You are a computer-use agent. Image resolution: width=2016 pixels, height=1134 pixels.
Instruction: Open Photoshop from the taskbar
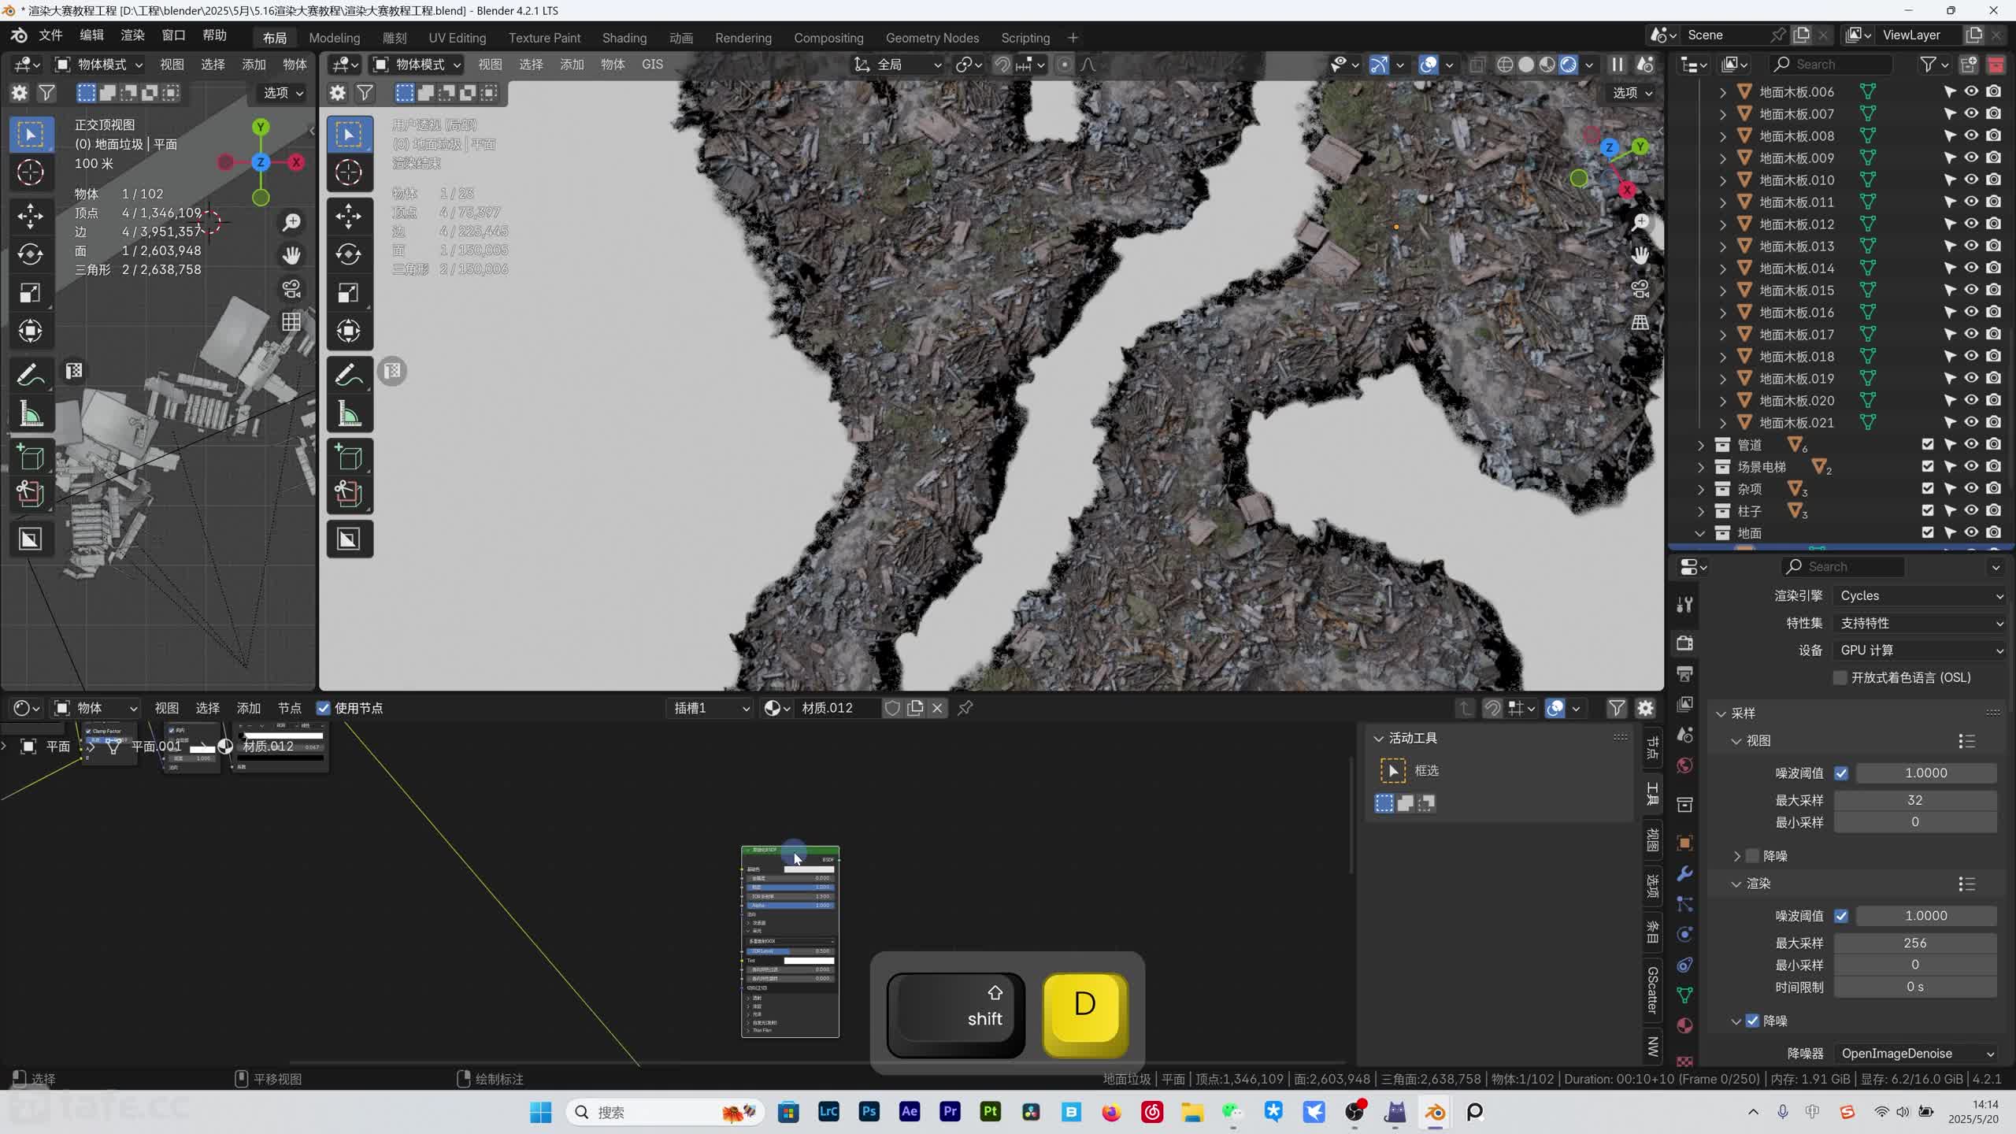(869, 1112)
